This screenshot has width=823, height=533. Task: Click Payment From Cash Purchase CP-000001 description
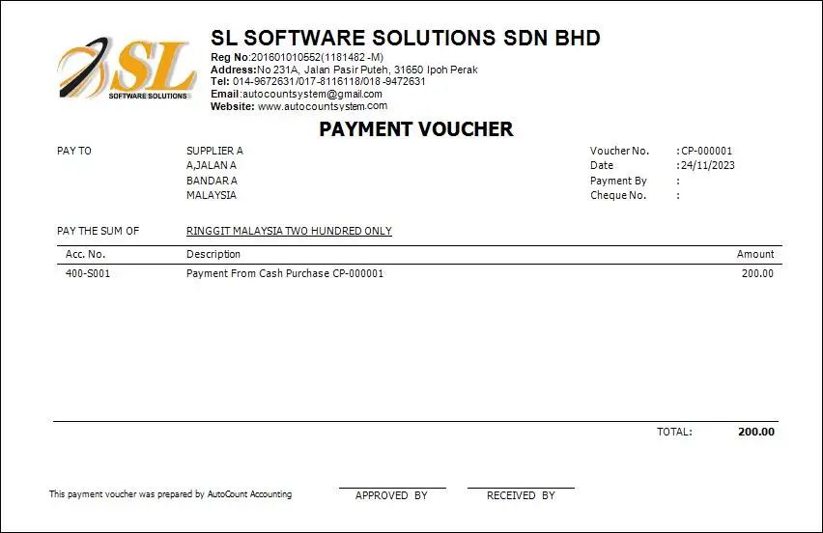tap(285, 273)
